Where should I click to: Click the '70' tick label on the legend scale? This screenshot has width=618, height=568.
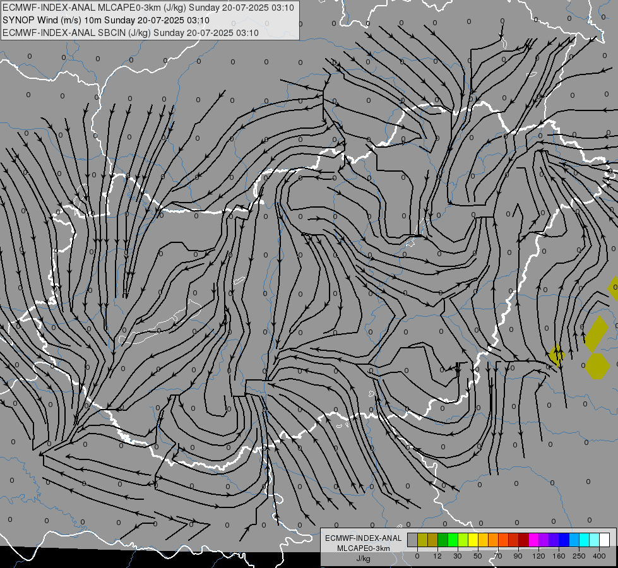498,556
